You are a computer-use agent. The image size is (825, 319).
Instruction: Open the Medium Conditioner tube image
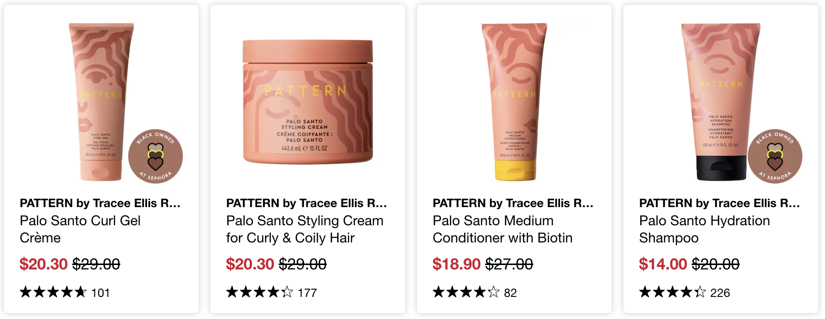point(514,102)
